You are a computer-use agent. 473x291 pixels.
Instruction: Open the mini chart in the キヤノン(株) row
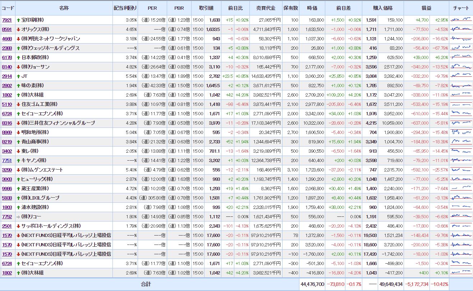pyautogui.click(x=461, y=161)
